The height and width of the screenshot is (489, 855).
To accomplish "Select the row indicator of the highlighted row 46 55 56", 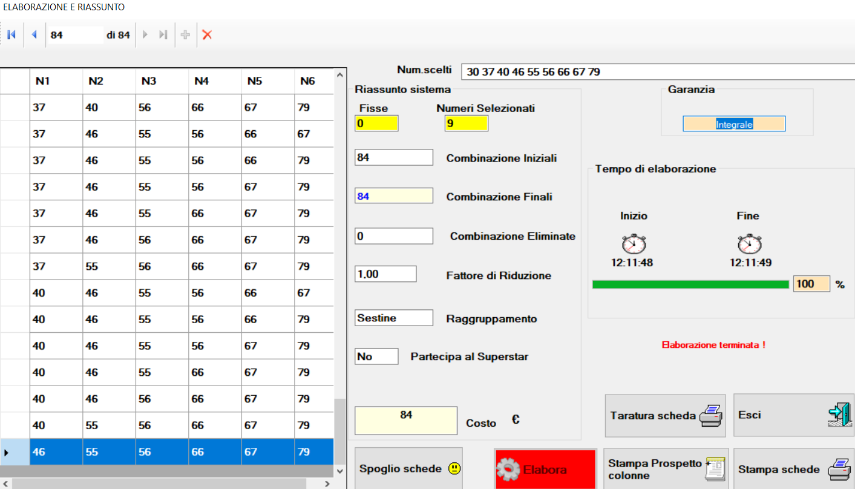I will pos(15,451).
